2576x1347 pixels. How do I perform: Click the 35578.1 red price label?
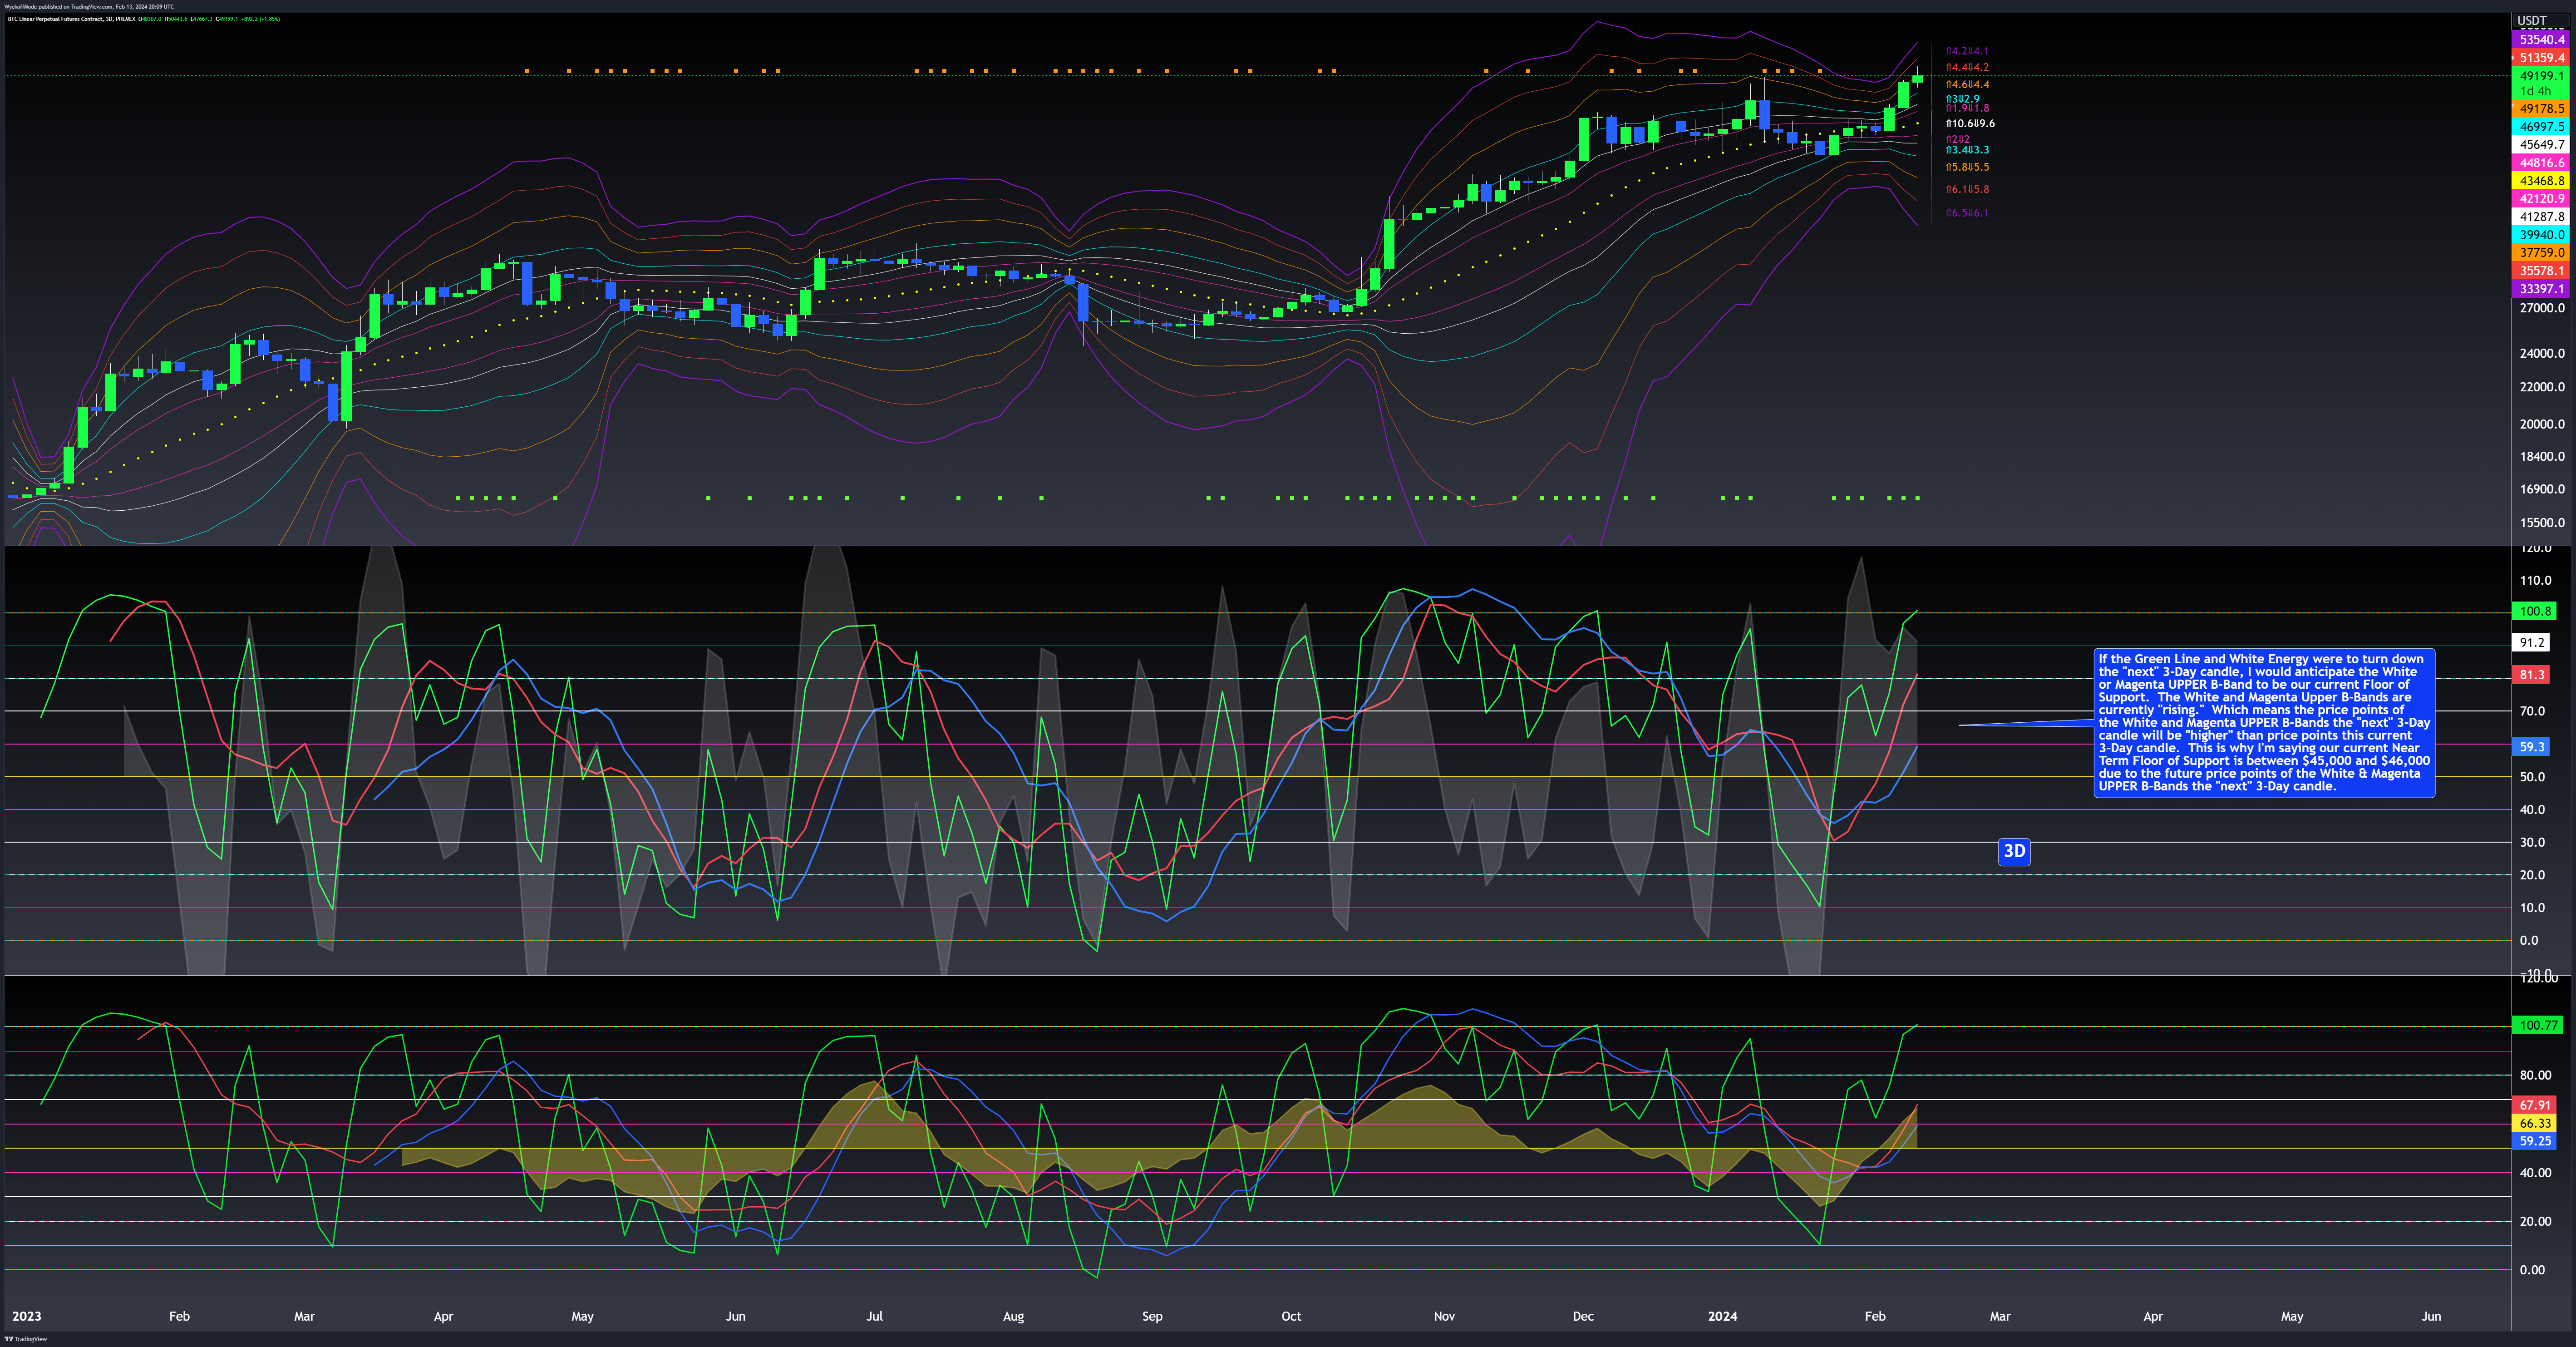pos(2541,271)
